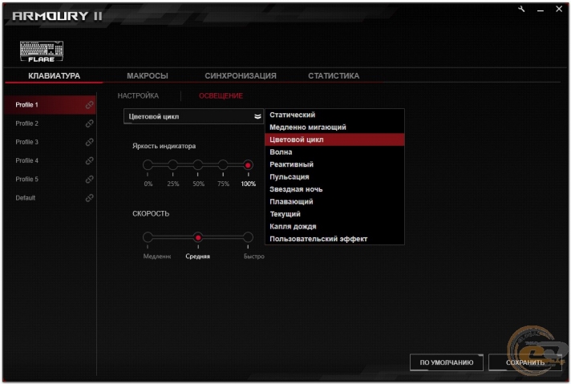Image resolution: width=571 pixels, height=384 pixels.
Task: Collapse the Цветовой цикл lighting effect dropdown
Action: point(193,116)
